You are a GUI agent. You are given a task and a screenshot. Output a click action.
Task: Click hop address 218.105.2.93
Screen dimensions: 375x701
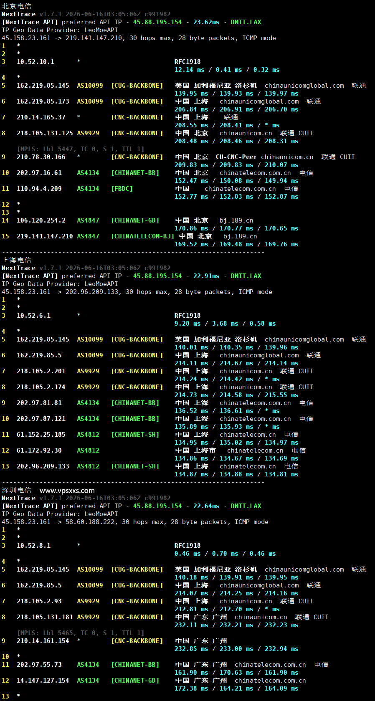pos(39,601)
